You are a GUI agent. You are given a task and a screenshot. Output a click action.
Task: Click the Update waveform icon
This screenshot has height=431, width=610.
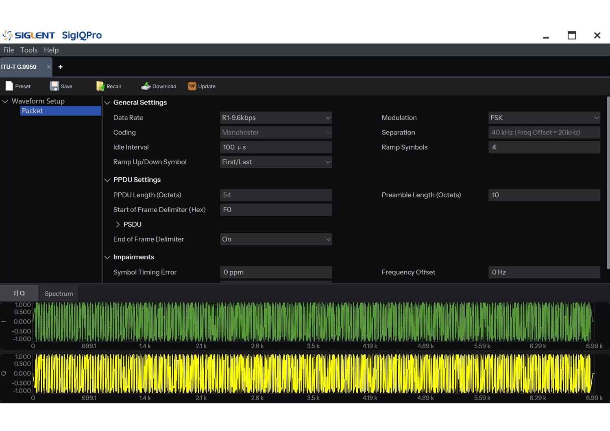(x=192, y=86)
